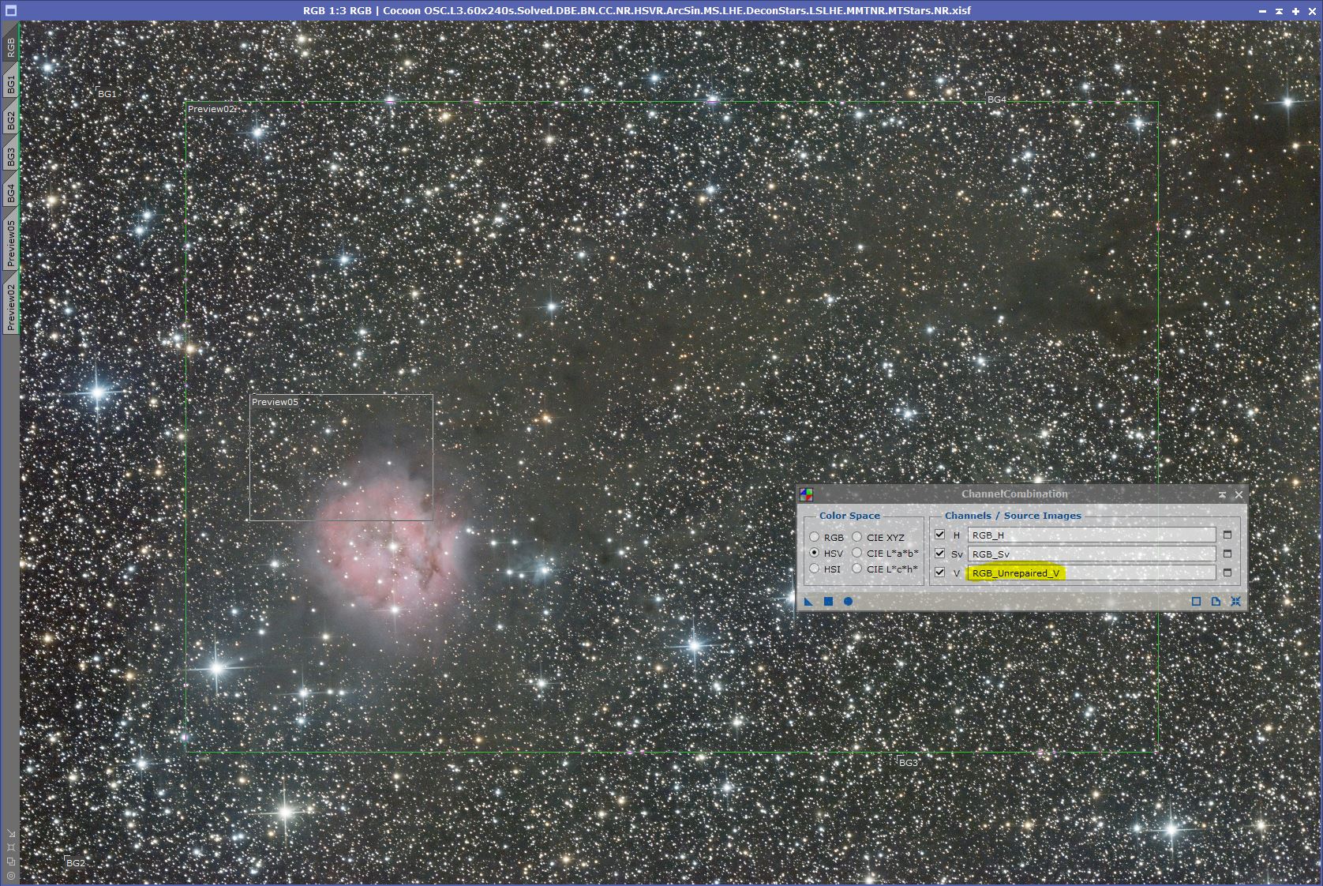Select the RGB color space radio button
Screen dimensions: 1323x886
point(814,538)
